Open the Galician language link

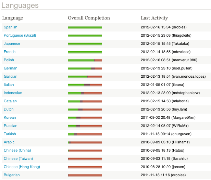pos(11,76)
